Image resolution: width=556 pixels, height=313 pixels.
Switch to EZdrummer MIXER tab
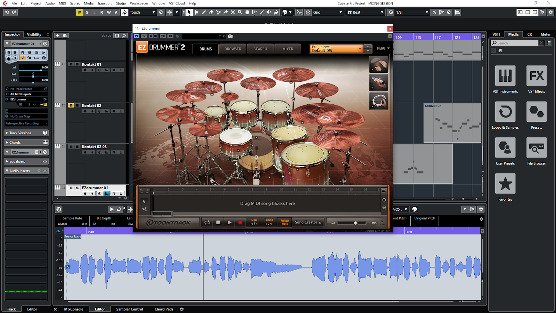(288, 49)
